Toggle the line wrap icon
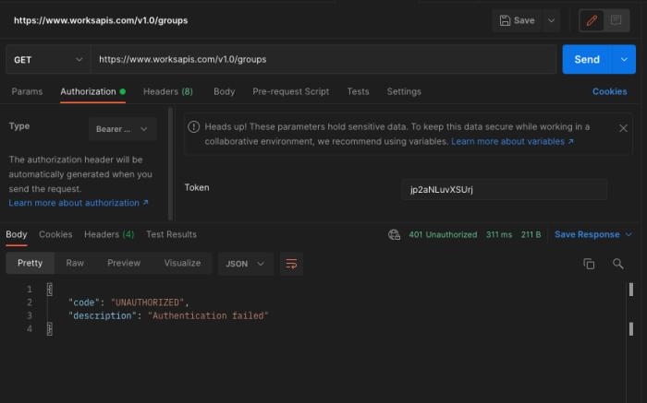Screen dimensions: 647x403 [291, 264]
